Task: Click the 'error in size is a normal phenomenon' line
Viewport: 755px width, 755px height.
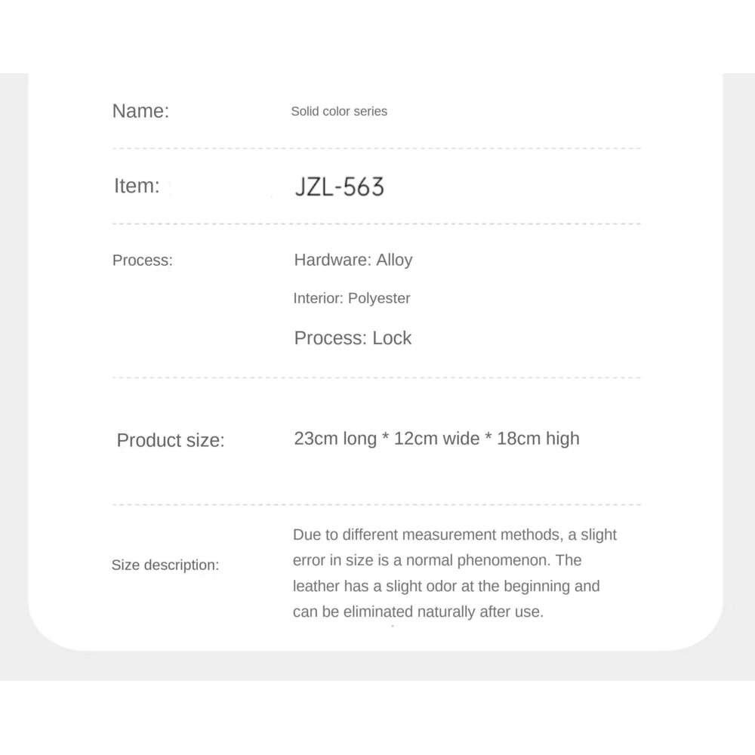Action: click(x=436, y=560)
